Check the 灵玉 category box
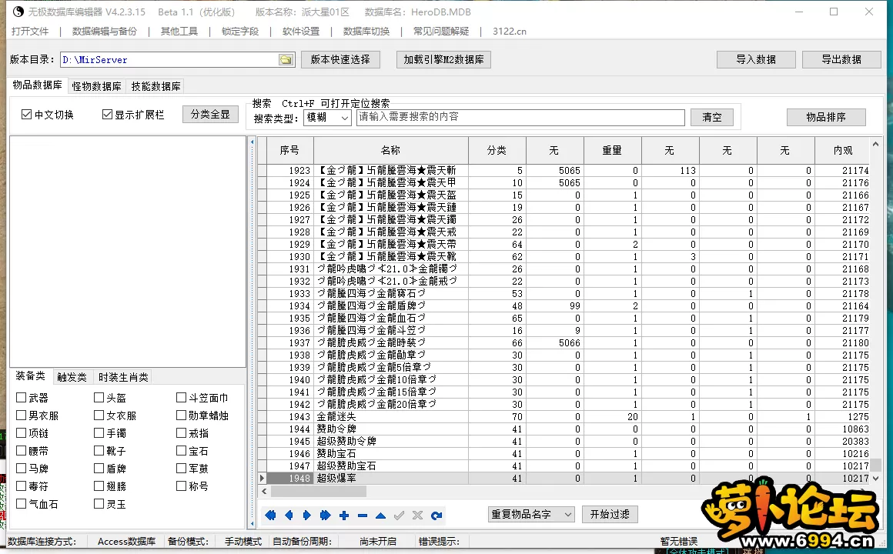This screenshot has width=893, height=554. click(x=99, y=503)
